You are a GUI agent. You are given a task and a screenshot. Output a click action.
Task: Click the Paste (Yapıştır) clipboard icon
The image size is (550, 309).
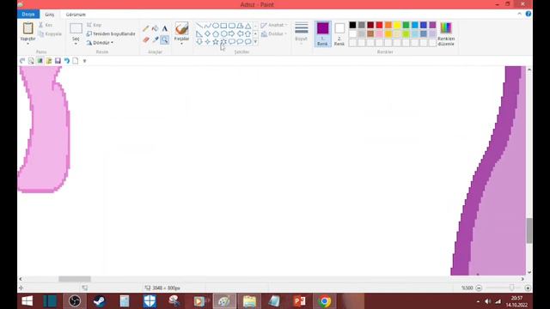point(28,28)
